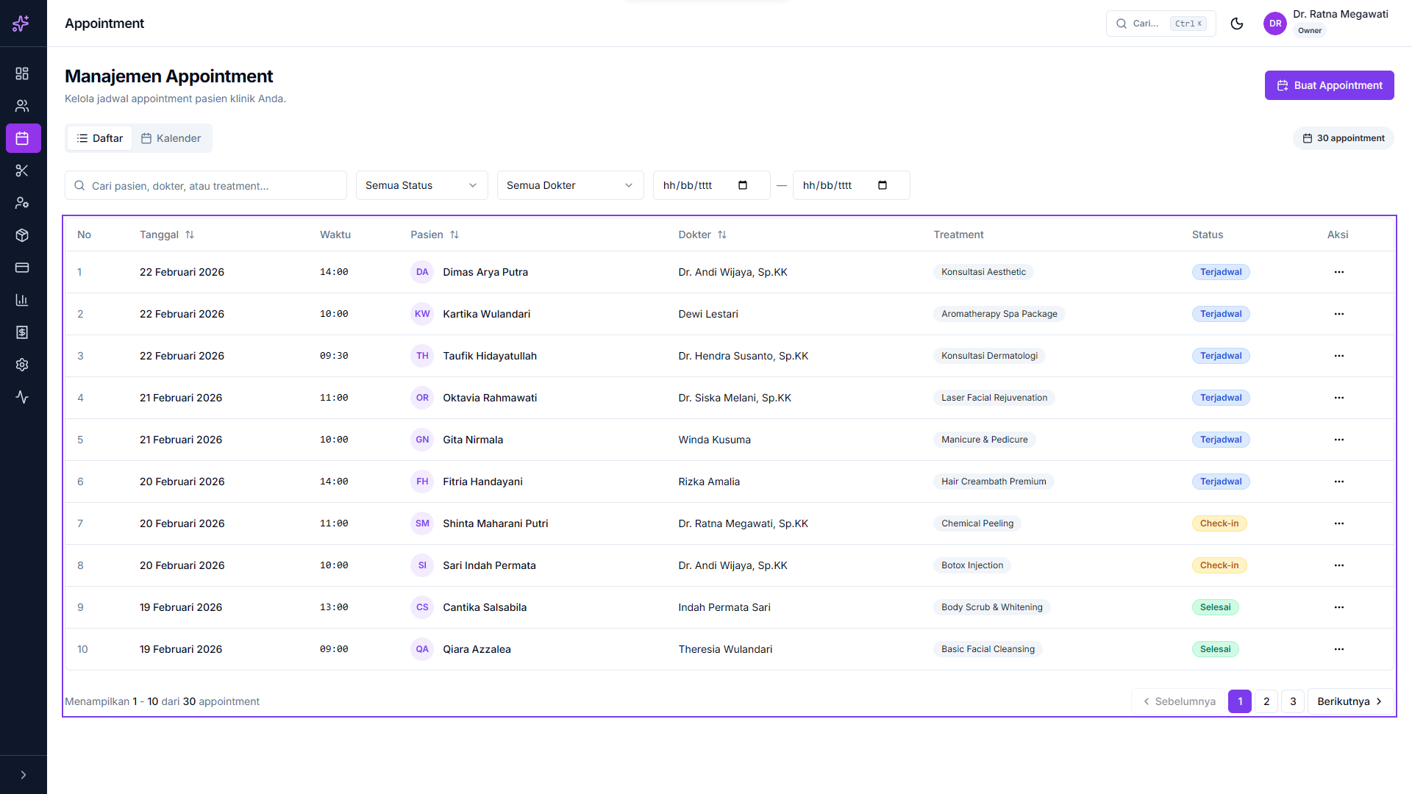
Task: Select the Daftar view tab
Action: click(100, 138)
